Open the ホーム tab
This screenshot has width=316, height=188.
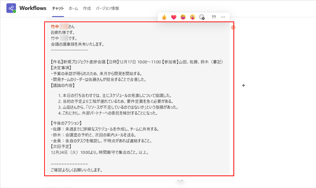coord(73,9)
